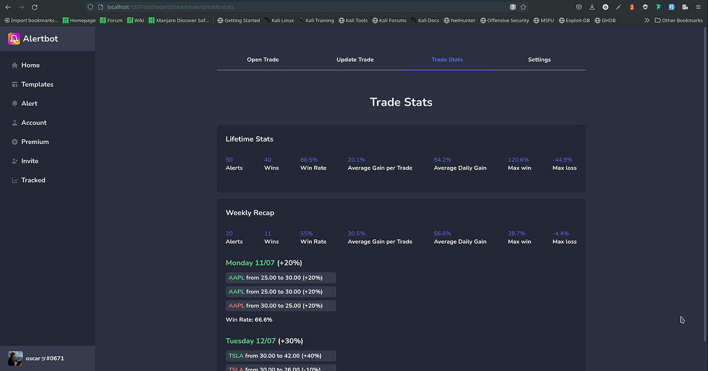Image resolution: width=708 pixels, height=371 pixels.
Task: Click Win Rate: 66.6% text
Action: coord(249,320)
